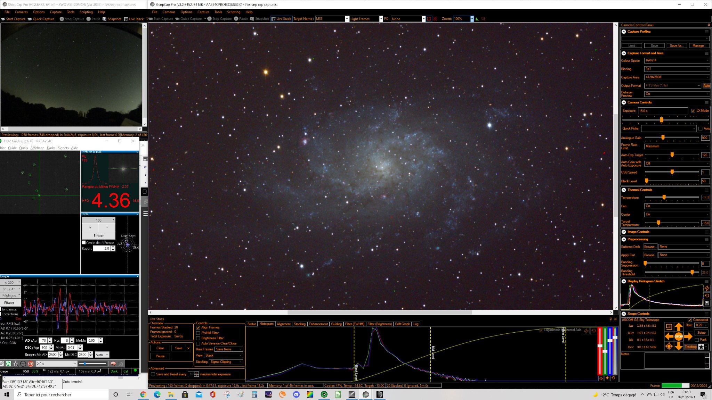Click the PHD2 loop exposure icon

8,364
